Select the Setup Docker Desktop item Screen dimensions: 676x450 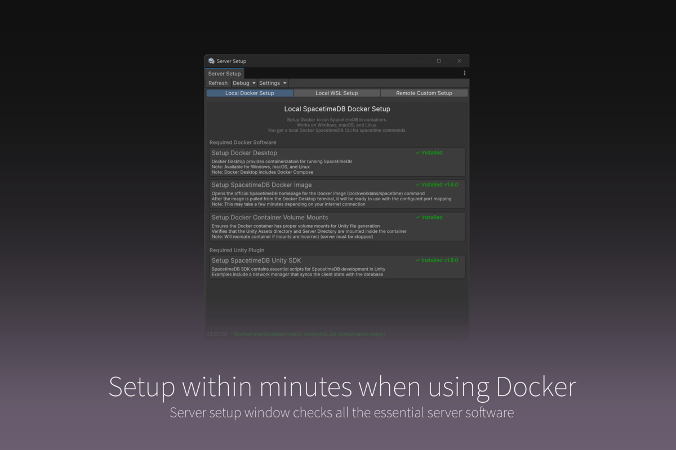336,162
